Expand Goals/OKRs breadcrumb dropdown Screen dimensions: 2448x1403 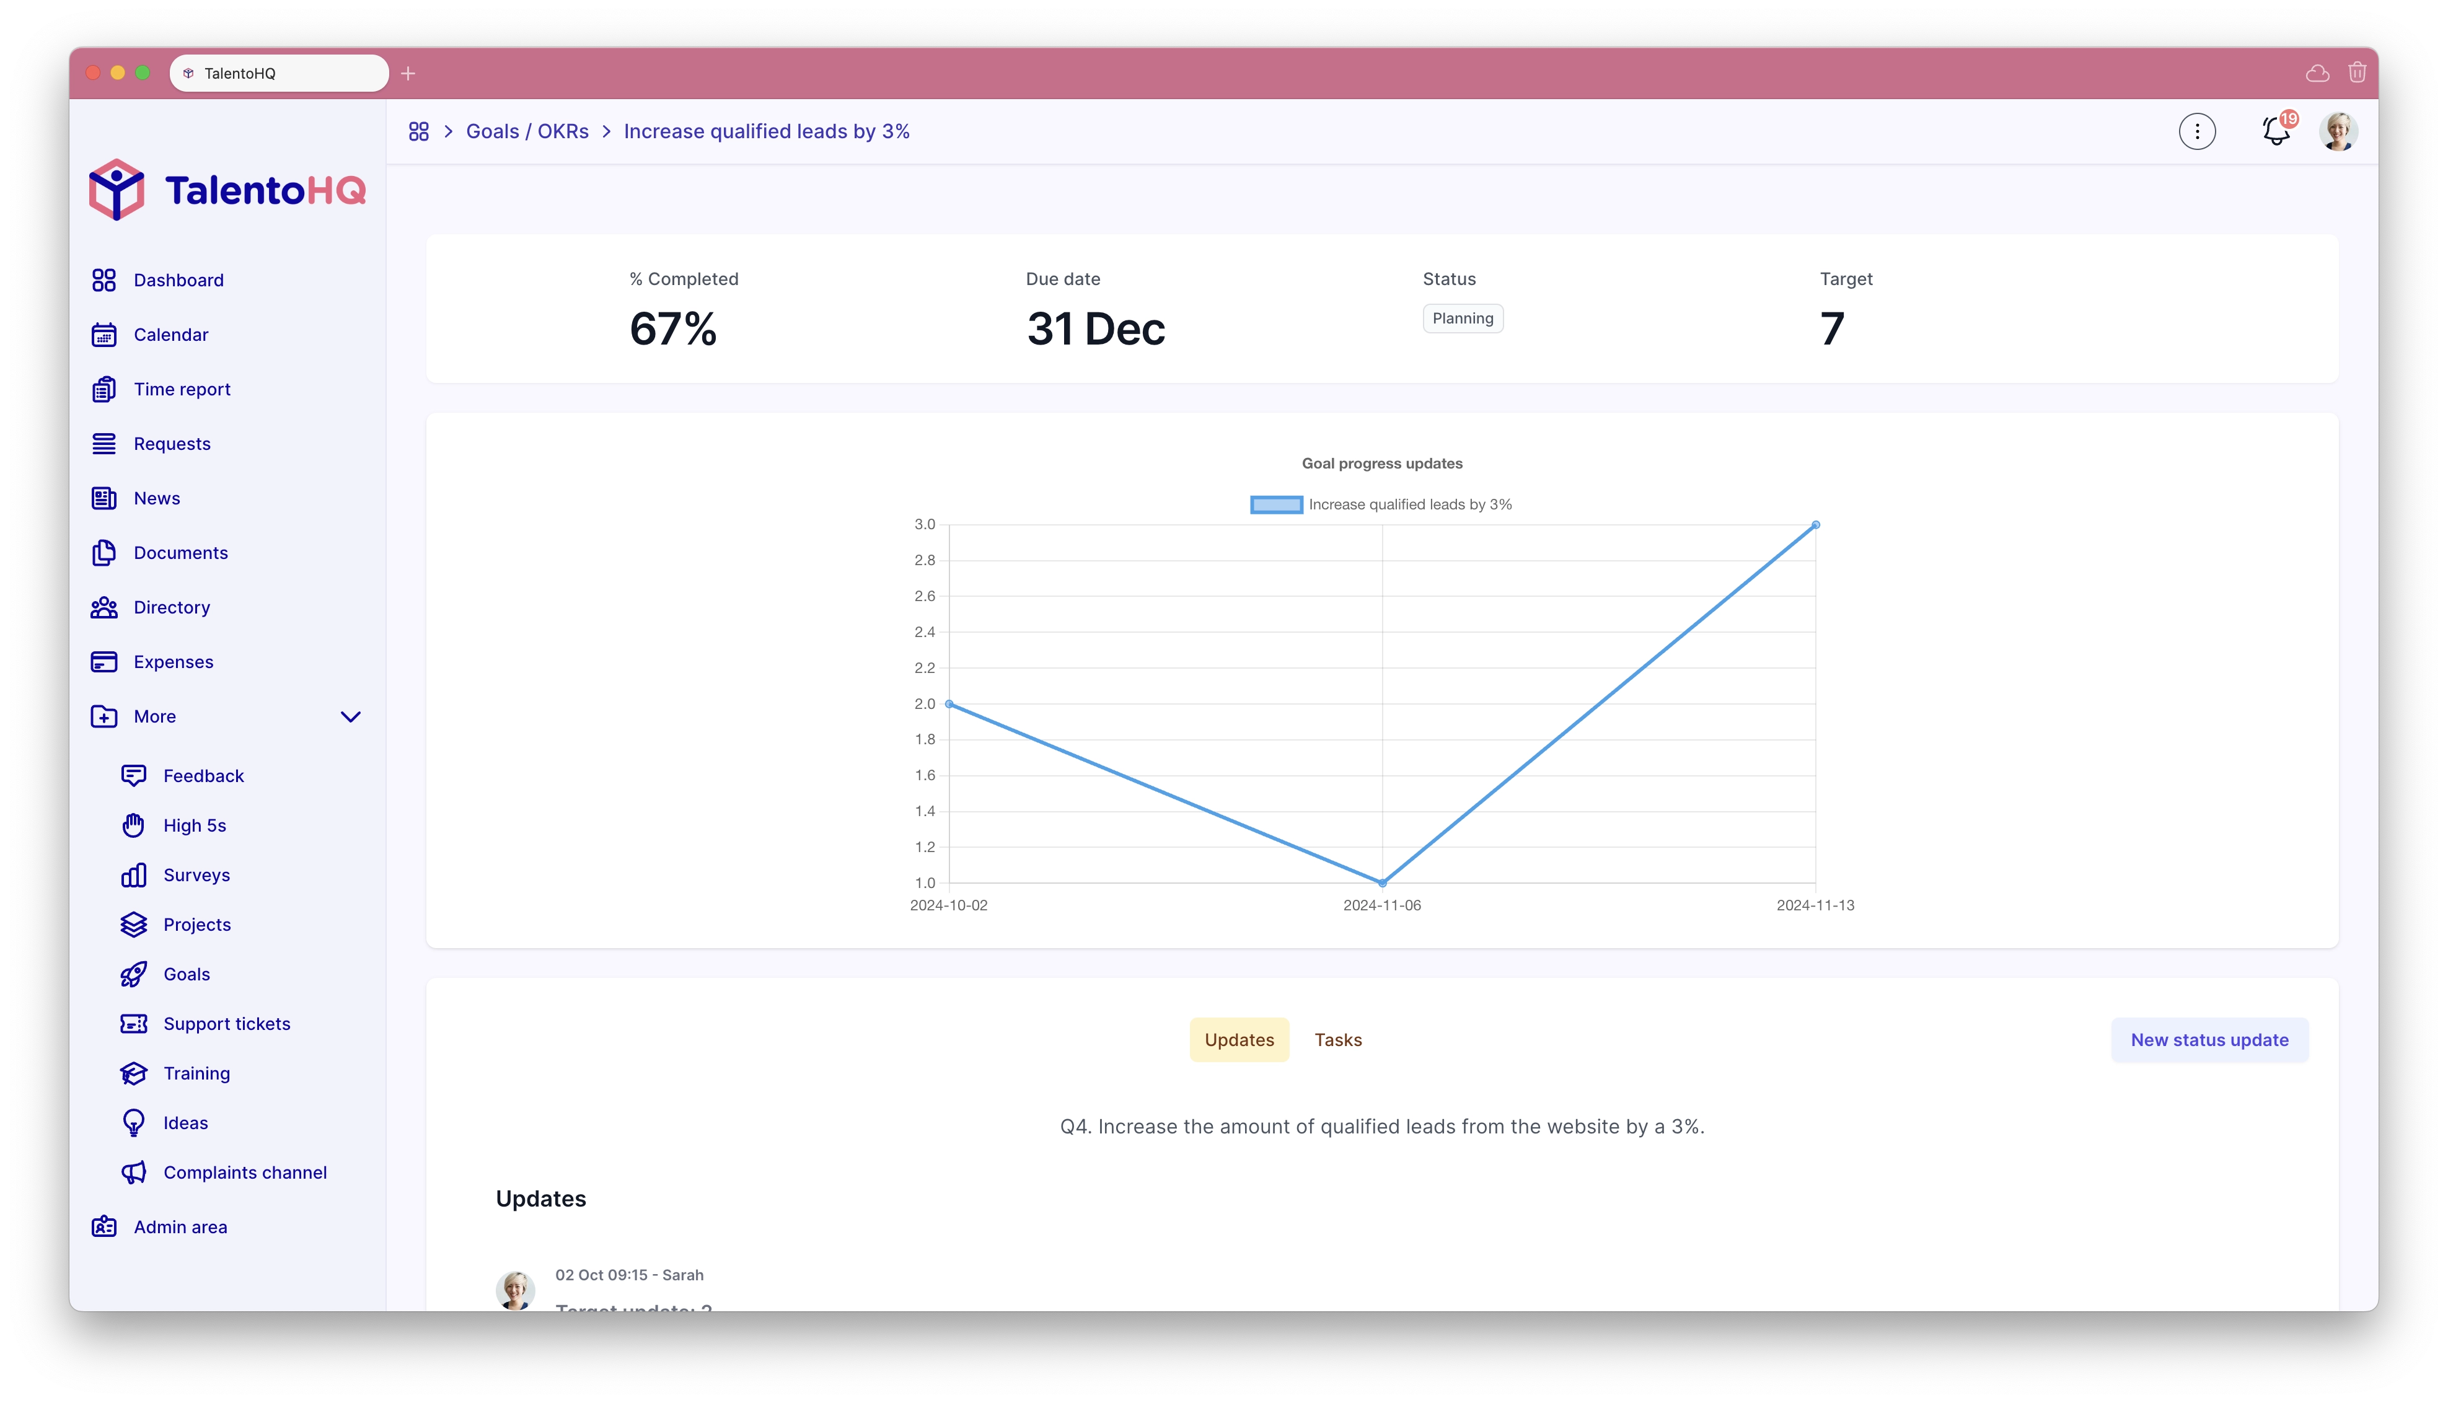pos(526,131)
